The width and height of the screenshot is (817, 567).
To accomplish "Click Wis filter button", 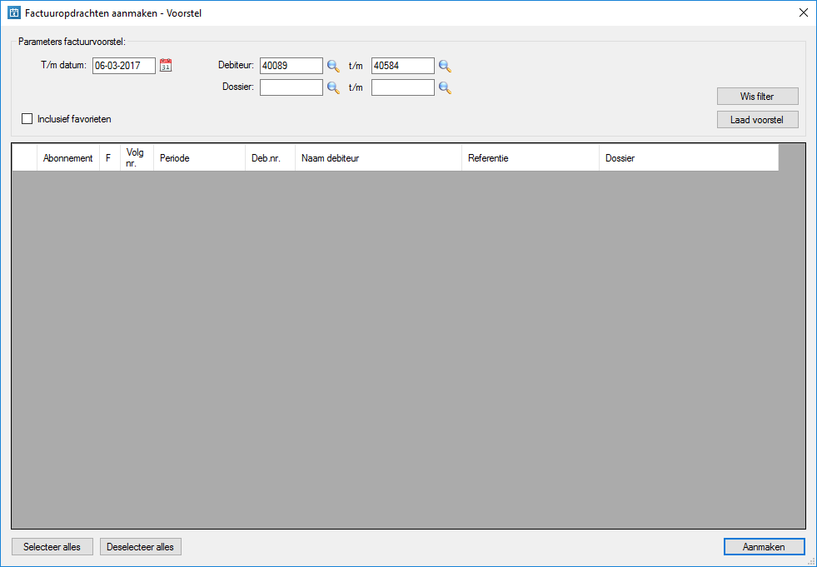I will point(758,97).
